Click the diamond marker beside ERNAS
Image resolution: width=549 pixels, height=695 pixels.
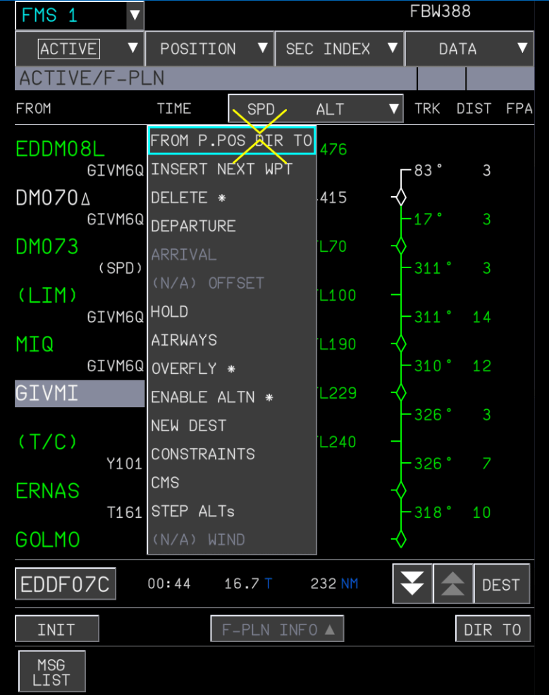(x=400, y=490)
